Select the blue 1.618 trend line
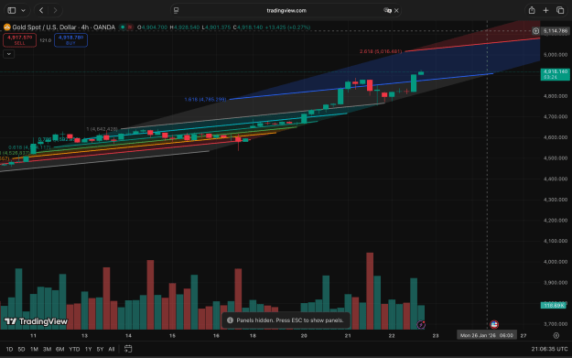572x358 pixels. [x=362, y=86]
